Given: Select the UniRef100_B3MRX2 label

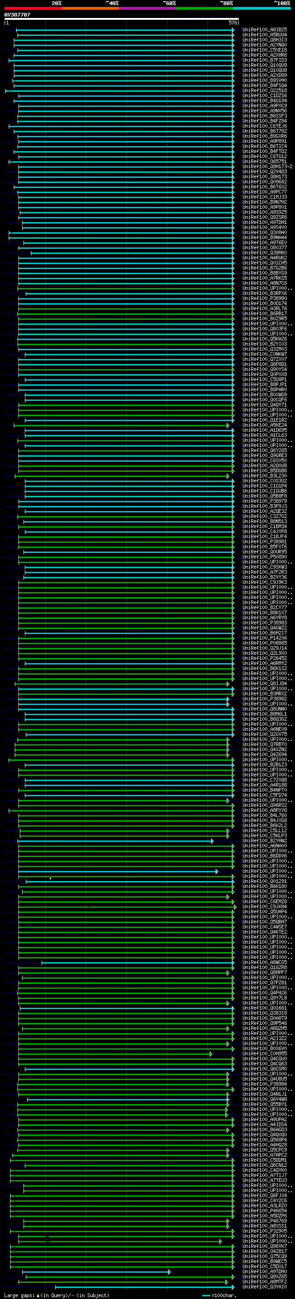Looking at the screenshot, I should 265,694.
